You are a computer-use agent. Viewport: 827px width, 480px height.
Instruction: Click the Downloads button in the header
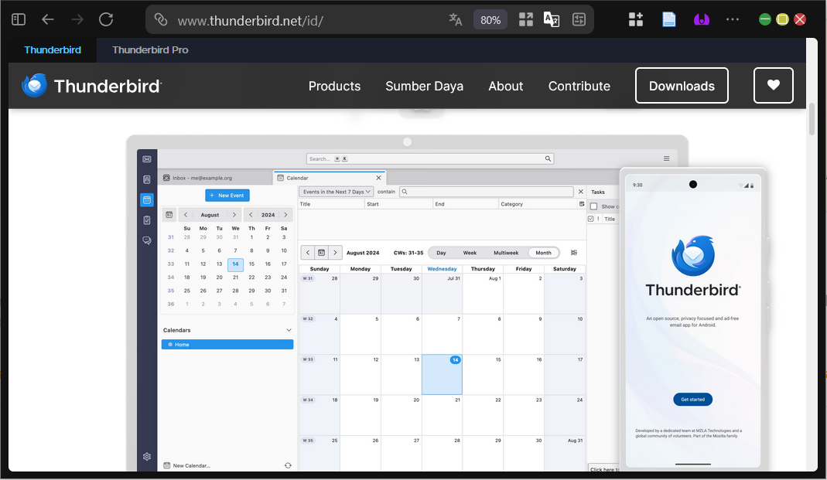pyautogui.click(x=682, y=85)
